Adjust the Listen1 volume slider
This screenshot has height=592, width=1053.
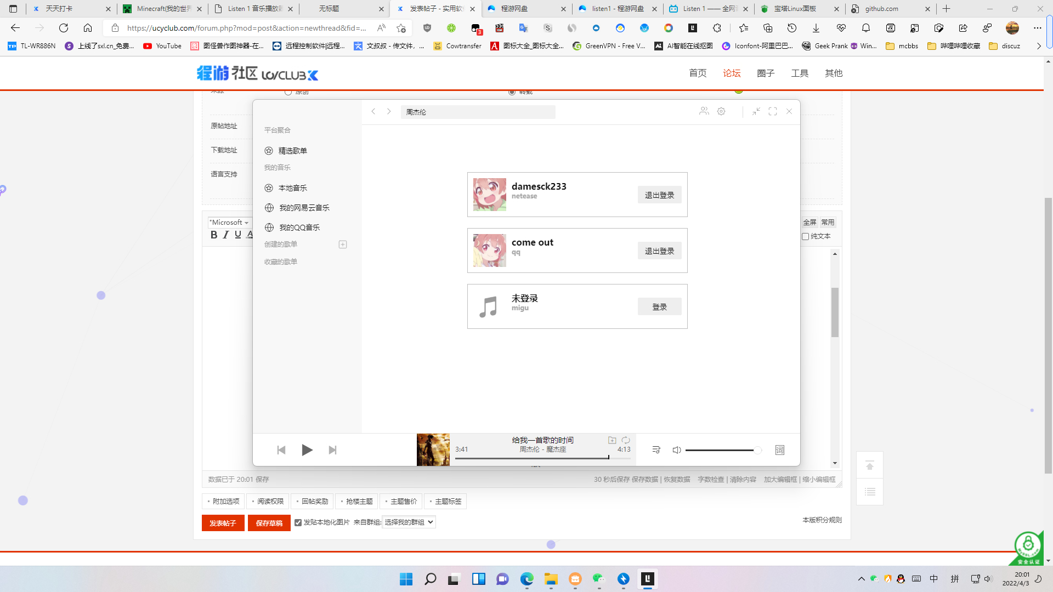[723, 450]
